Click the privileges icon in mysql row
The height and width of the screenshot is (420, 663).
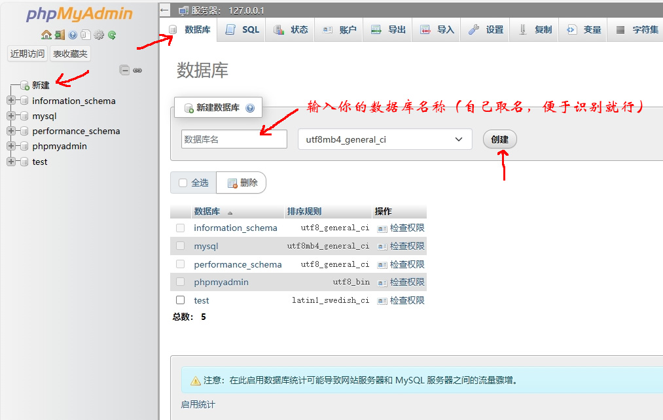tap(382, 247)
